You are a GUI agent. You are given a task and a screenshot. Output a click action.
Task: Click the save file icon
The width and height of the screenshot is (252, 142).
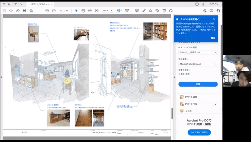click(4, 11)
